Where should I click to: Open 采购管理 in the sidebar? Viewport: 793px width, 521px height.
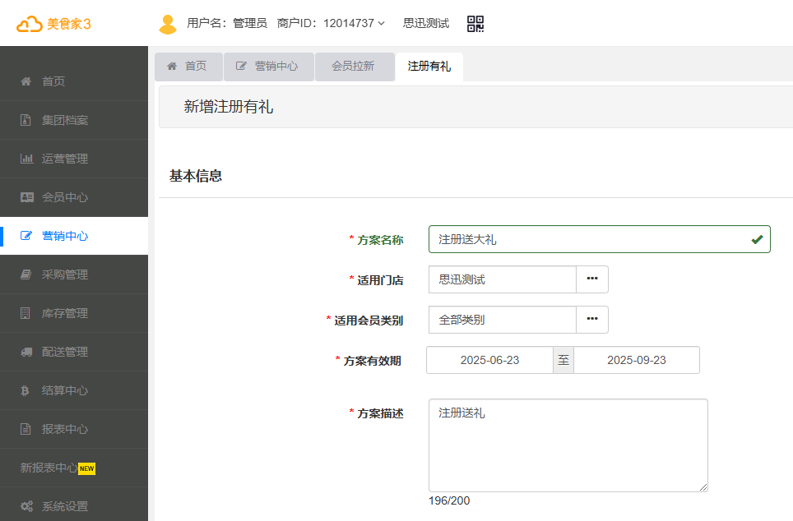click(74, 274)
